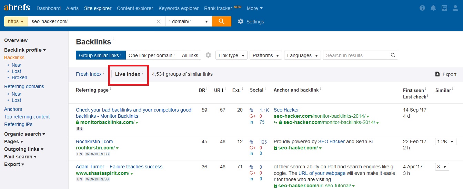Click the search icon in results box
463x189 pixels.
pos(393,55)
